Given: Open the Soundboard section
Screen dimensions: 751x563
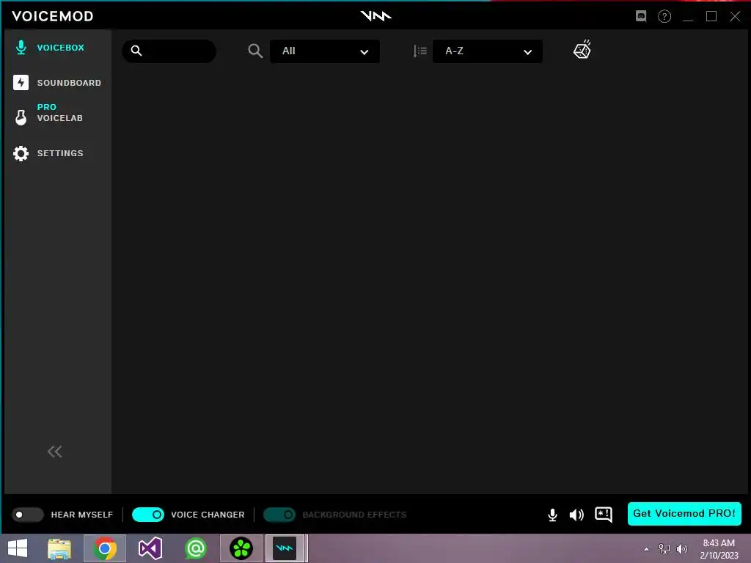Looking at the screenshot, I should tap(57, 83).
